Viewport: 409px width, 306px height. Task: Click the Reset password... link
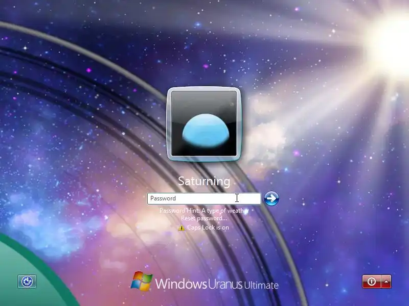click(x=204, y=218)
